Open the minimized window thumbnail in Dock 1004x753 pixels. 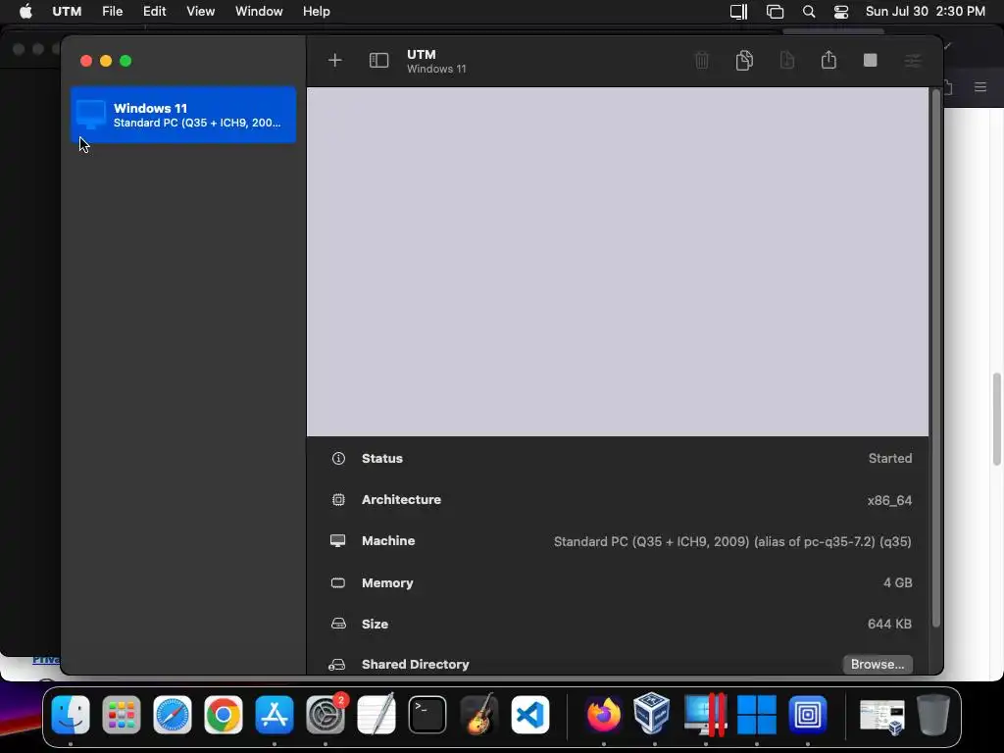(881, 716)
